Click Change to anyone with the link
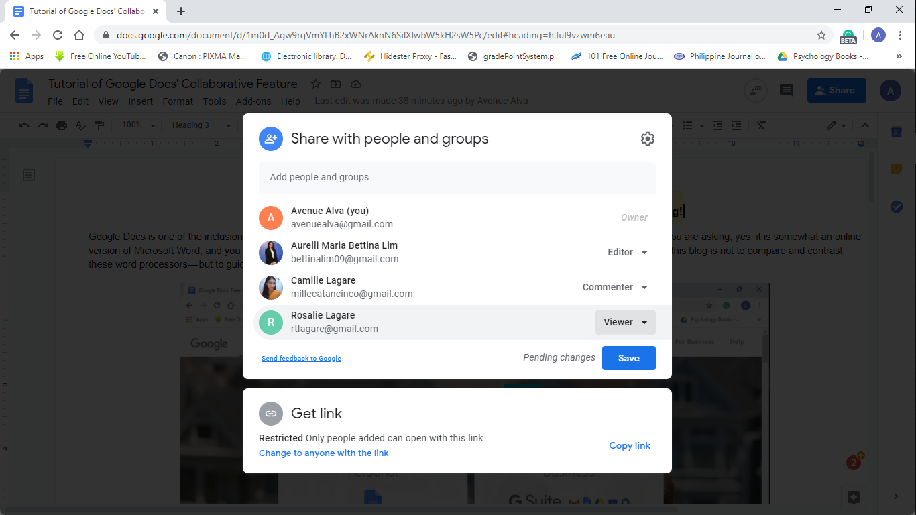This screenshot has width=916, height=515. pyautogui.click(x=324, y=453)
